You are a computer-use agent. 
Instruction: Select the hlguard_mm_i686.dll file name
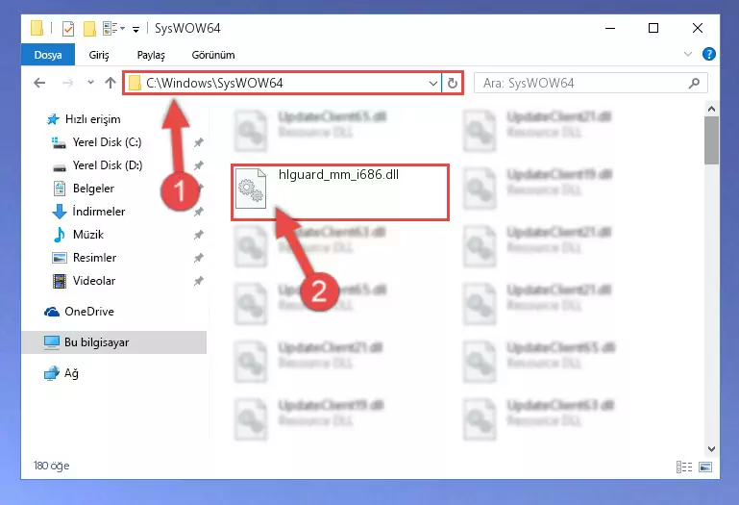tap(338, 175)
